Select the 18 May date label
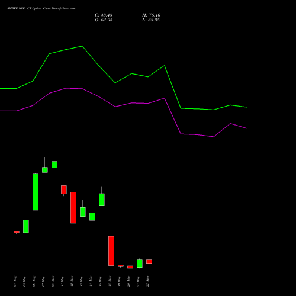The image size is (296, 296). click(110, 281)
